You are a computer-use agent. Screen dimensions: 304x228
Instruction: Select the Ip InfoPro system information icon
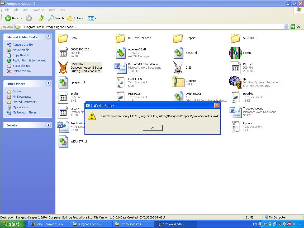[x=235, y=82]
